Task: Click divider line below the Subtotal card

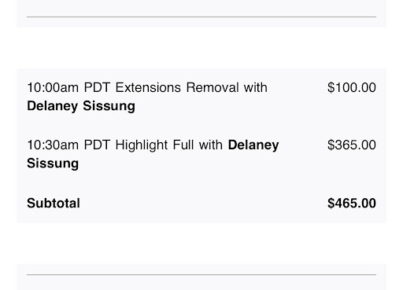Action: click(x=201, y=274)
